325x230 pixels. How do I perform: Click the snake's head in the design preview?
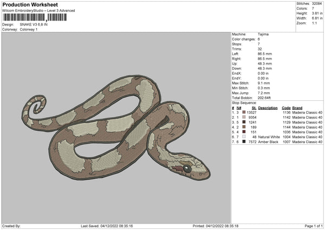click(190, 169)
